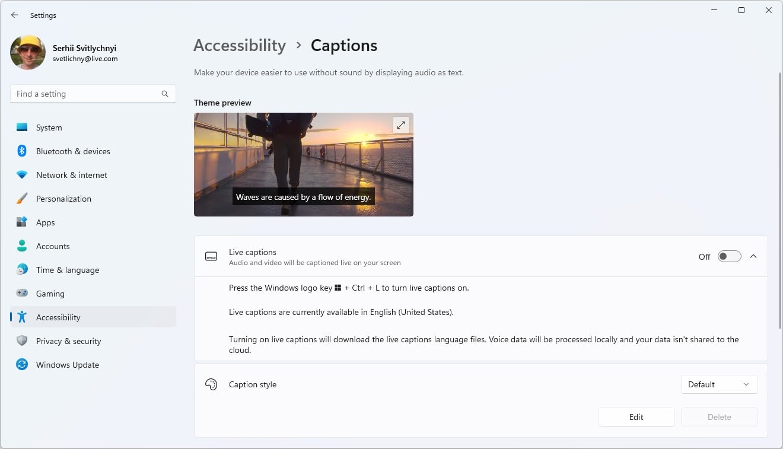783x449 pixels.
Task: Open Time & language settings
Action: [93, 270]
